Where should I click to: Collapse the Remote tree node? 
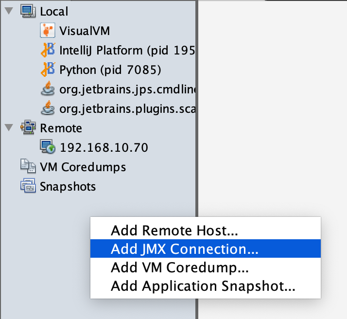click(9, 128)
